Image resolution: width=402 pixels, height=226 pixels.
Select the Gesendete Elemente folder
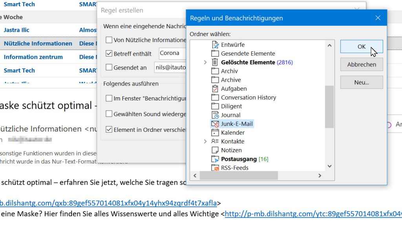248,54
